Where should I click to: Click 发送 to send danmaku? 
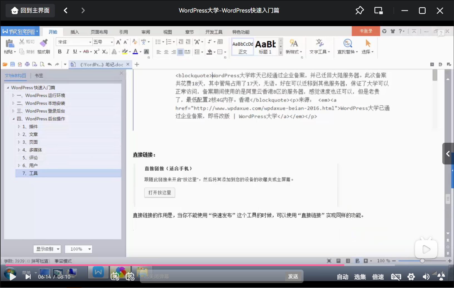point(293,276)
